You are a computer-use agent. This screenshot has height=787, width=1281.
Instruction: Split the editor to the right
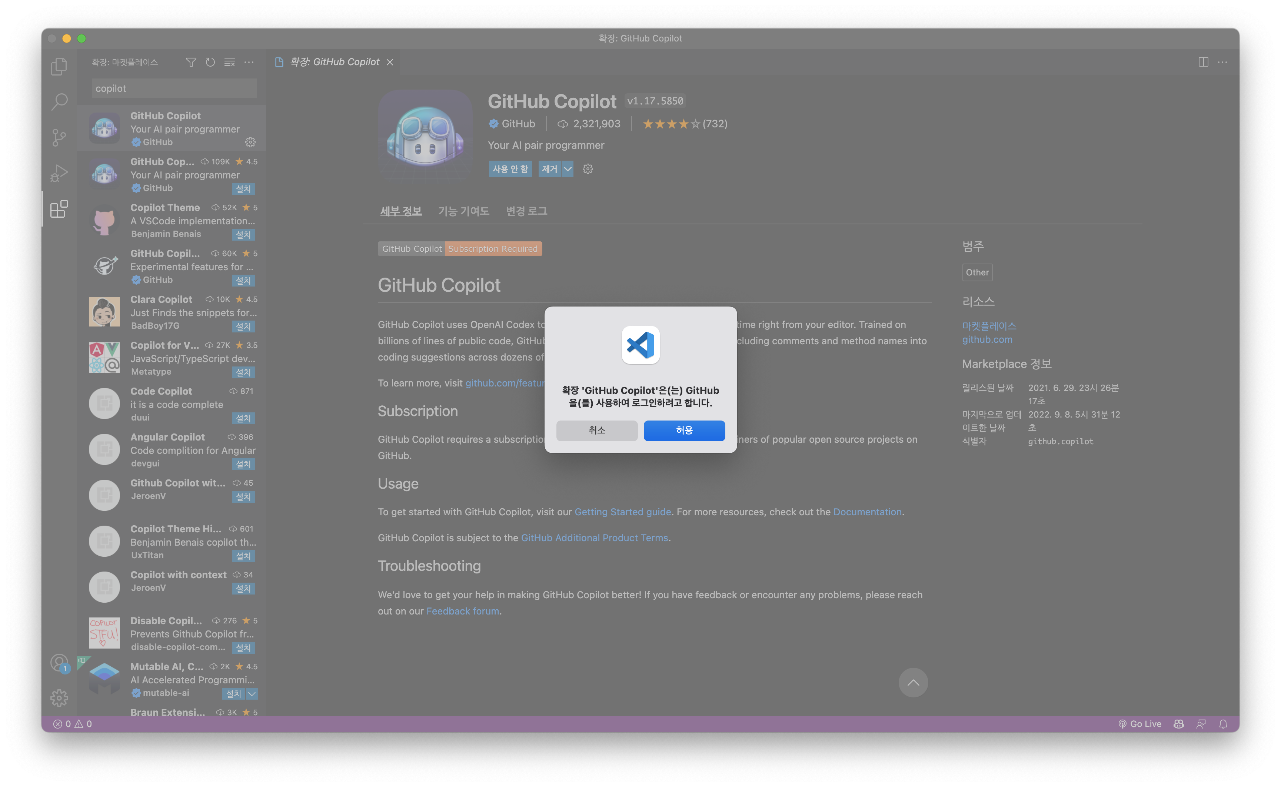1204,62
